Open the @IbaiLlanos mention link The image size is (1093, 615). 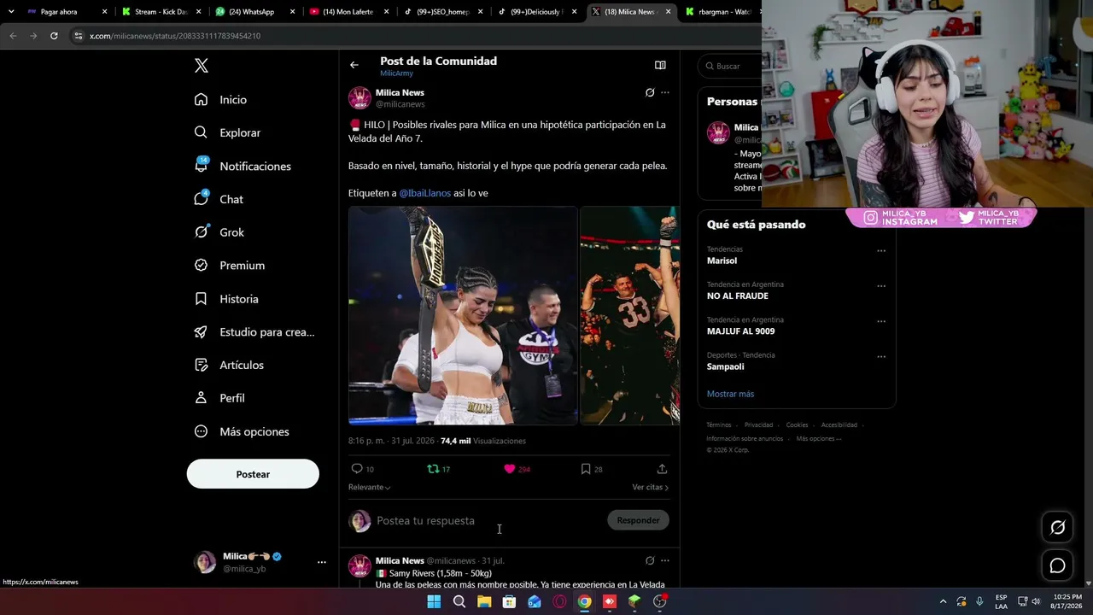(x=425, y=193)
